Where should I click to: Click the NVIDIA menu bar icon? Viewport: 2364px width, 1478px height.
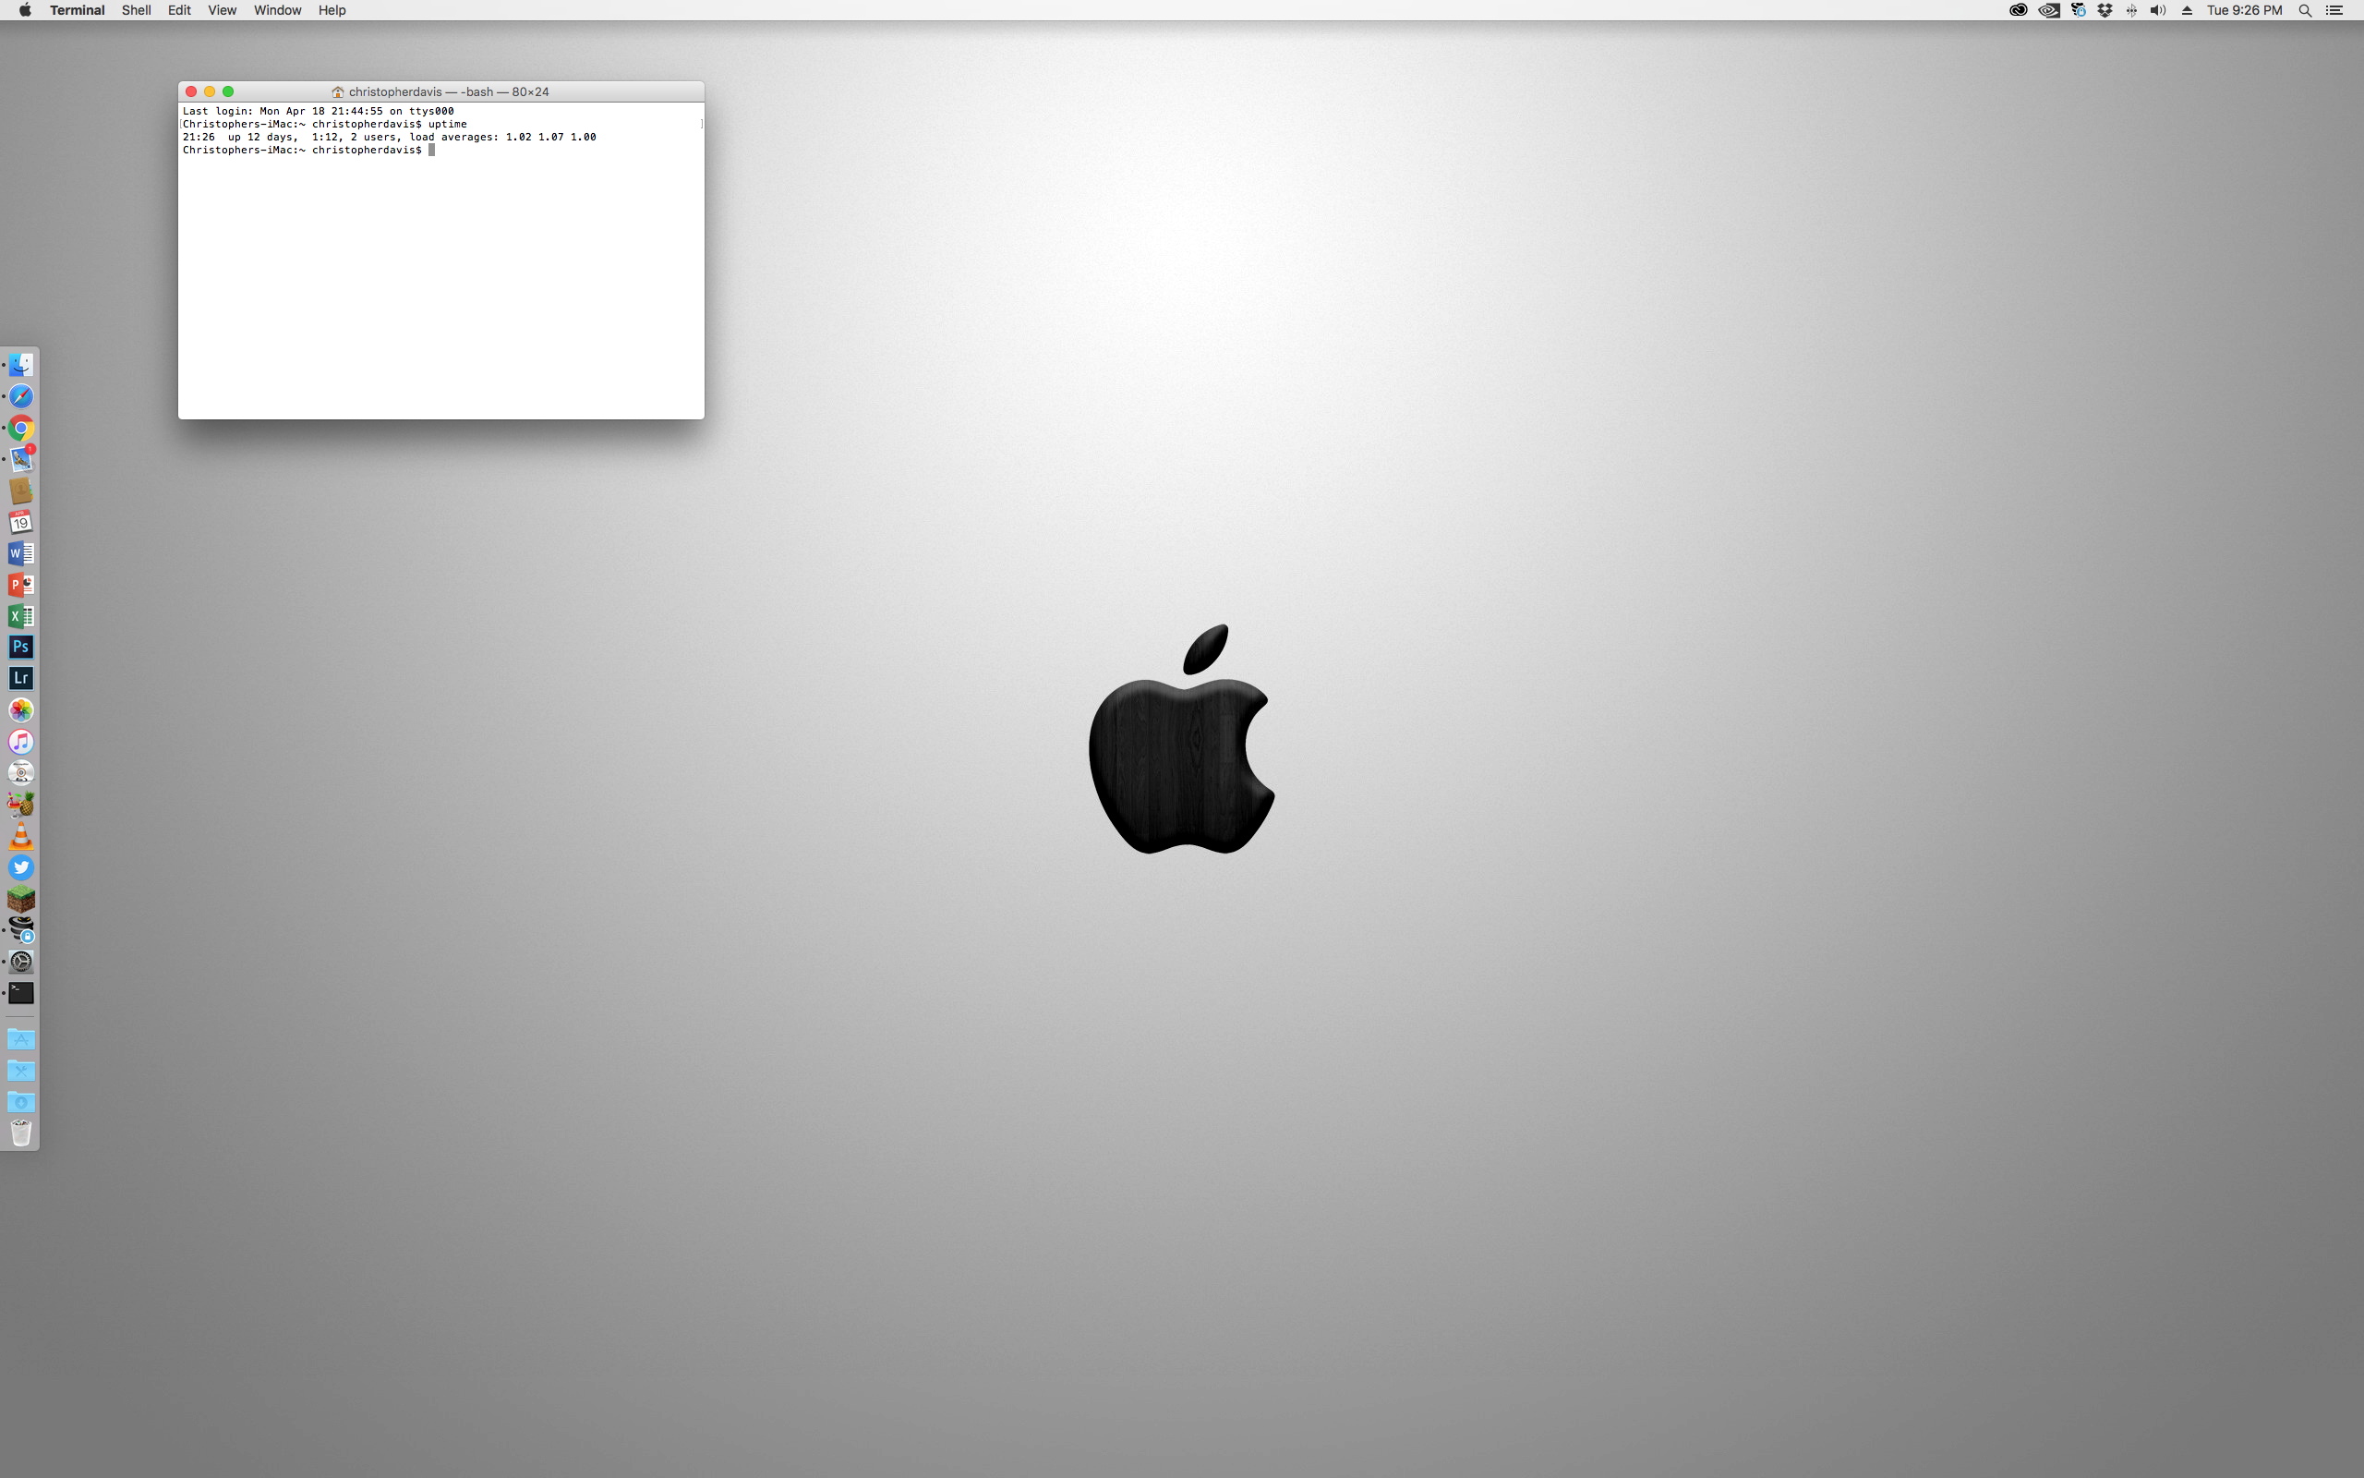pyautogui.click(x=2048, y=10)
